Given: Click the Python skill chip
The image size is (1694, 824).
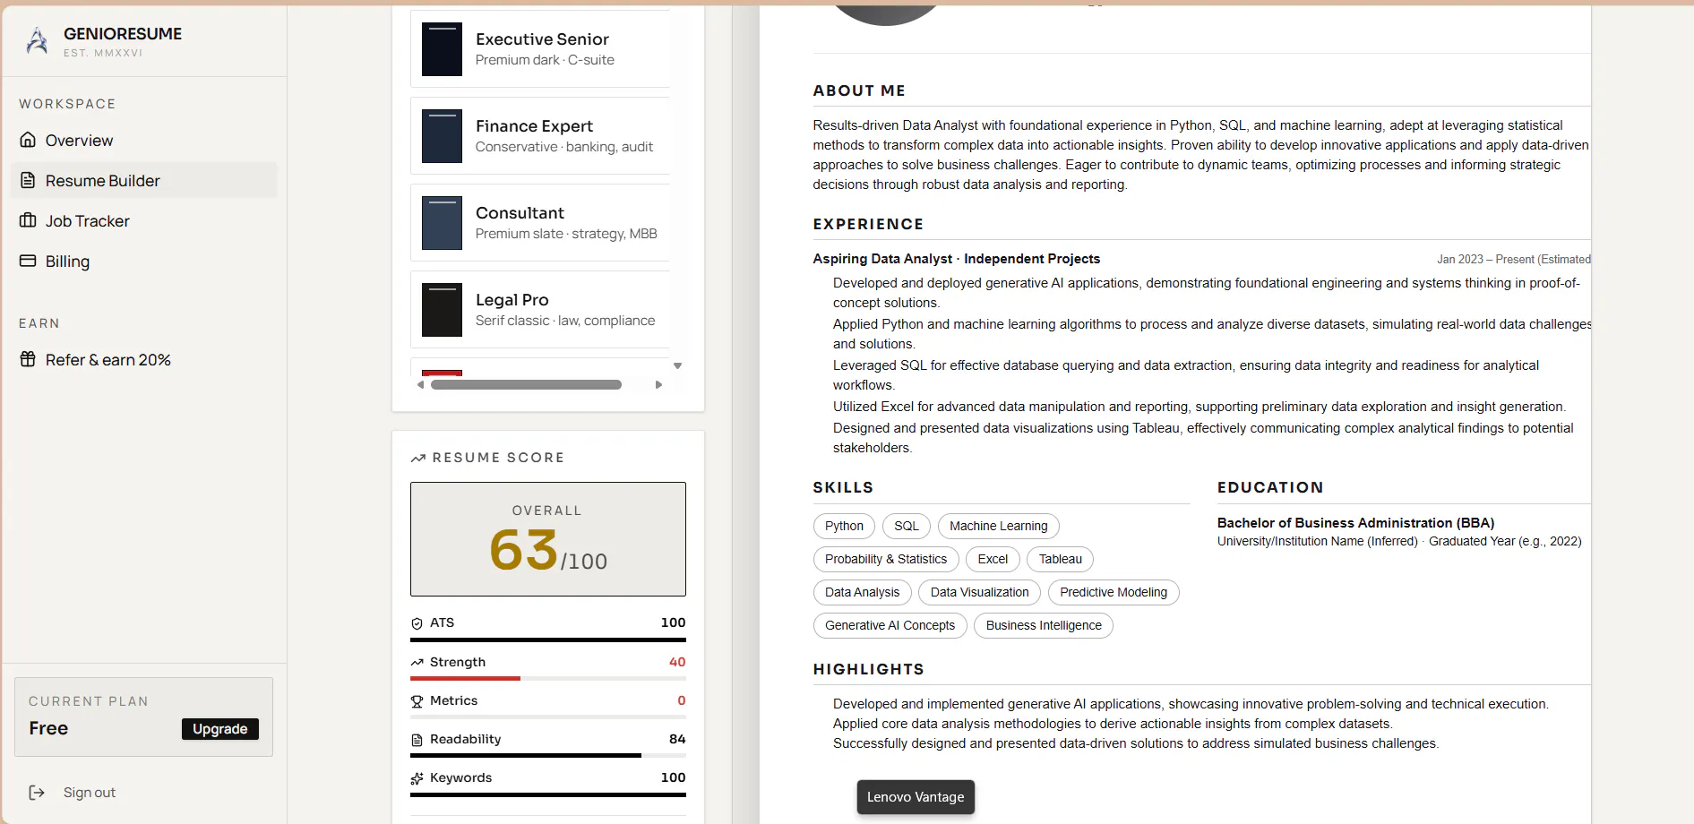Looking at the screenshot, I should (844, 527).
